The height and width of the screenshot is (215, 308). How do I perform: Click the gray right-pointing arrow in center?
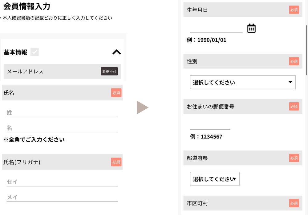142,107
